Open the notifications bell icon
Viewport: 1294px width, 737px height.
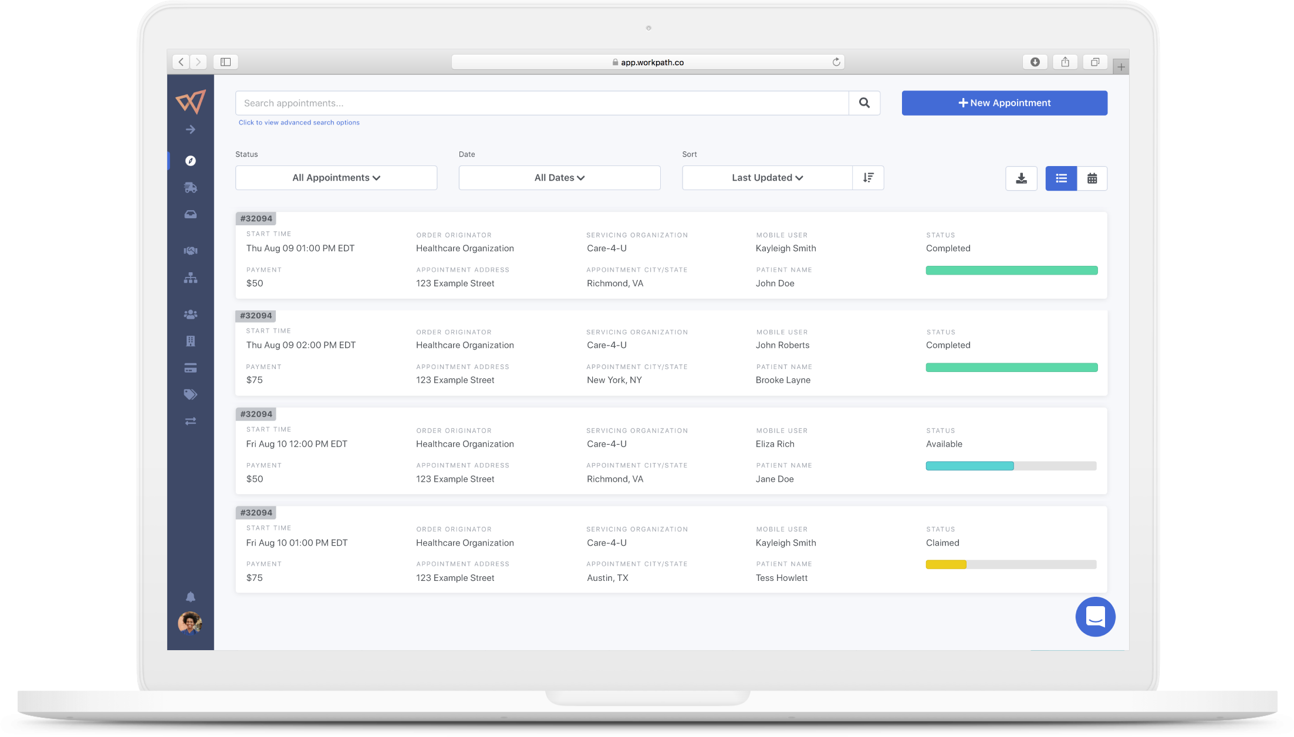tap(190, 597)
